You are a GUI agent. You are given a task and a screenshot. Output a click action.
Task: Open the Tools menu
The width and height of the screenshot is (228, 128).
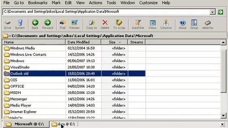pos(111,3)
